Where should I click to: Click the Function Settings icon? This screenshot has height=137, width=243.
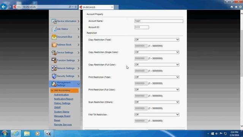pos(54,61)
